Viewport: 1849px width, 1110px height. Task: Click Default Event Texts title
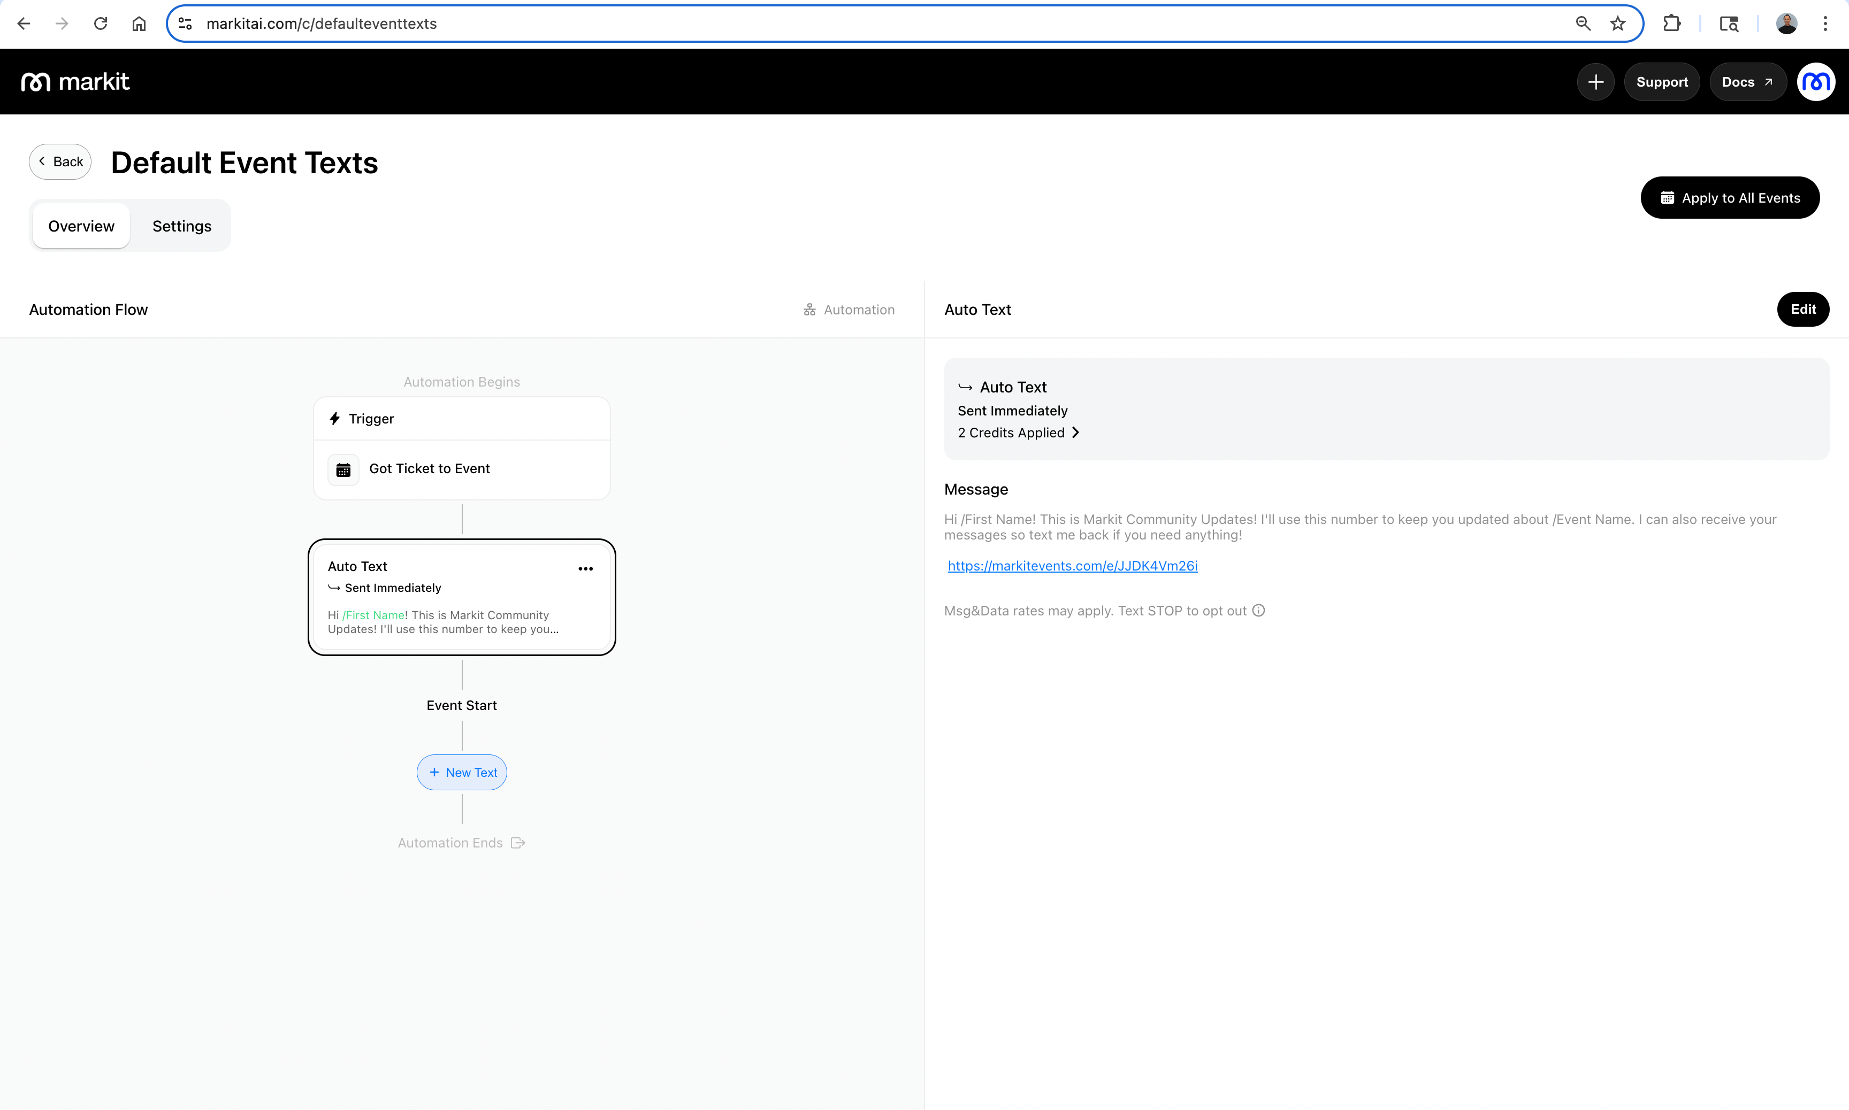point(245,163)
